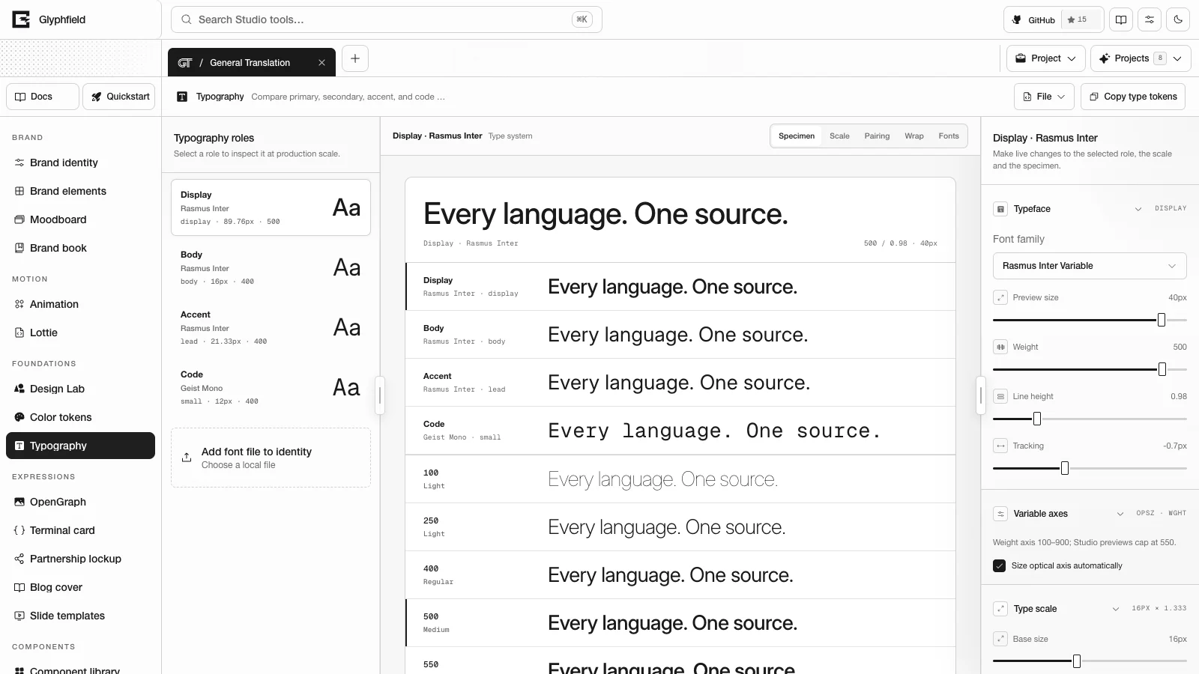This screenshot has height=674, width=1199.
Task: Select Typography in the sidebar
Action: 80,446
